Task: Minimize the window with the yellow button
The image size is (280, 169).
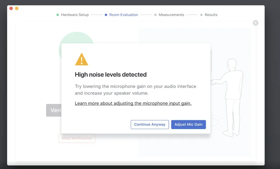Action: 17,8
